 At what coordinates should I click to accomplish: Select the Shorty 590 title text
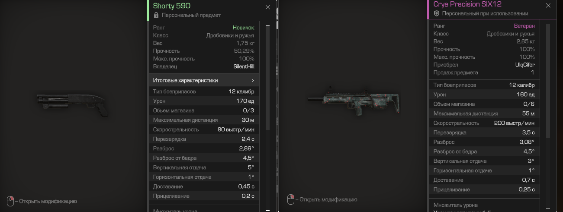tap(172, 6)
